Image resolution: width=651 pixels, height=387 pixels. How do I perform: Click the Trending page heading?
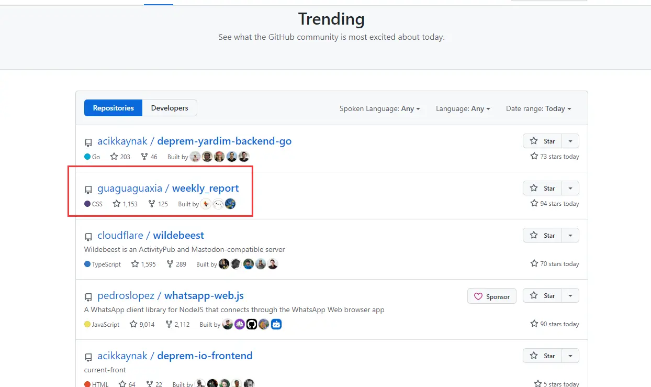click(331, 19)
